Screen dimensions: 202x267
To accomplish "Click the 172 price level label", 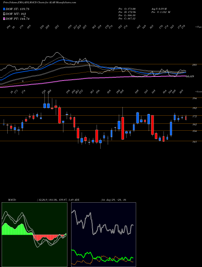I will click(x=194, y=116).
